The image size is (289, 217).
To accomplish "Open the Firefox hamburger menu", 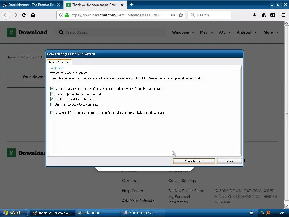I will (x=284, y=15).
